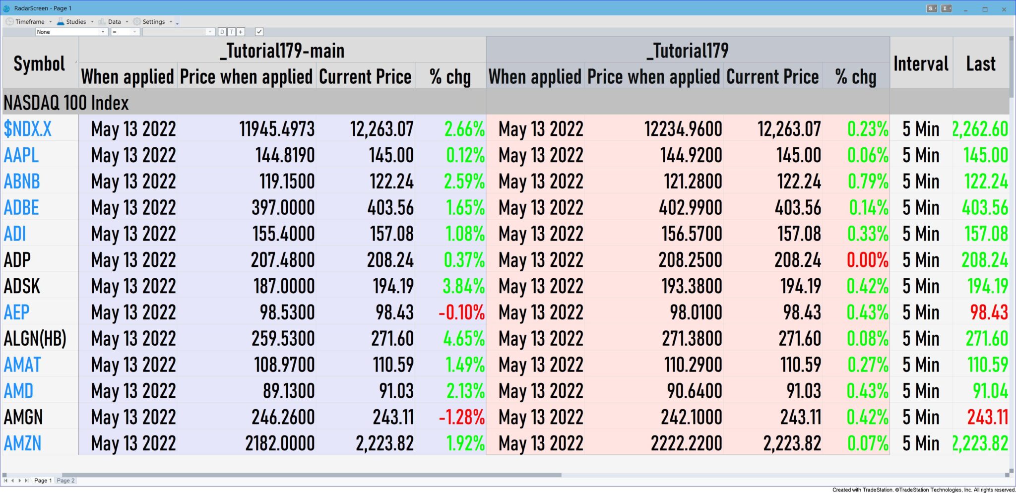The image size is (1016, 493).
Task: Open the None filter dropdown
Action: (71, 32)
